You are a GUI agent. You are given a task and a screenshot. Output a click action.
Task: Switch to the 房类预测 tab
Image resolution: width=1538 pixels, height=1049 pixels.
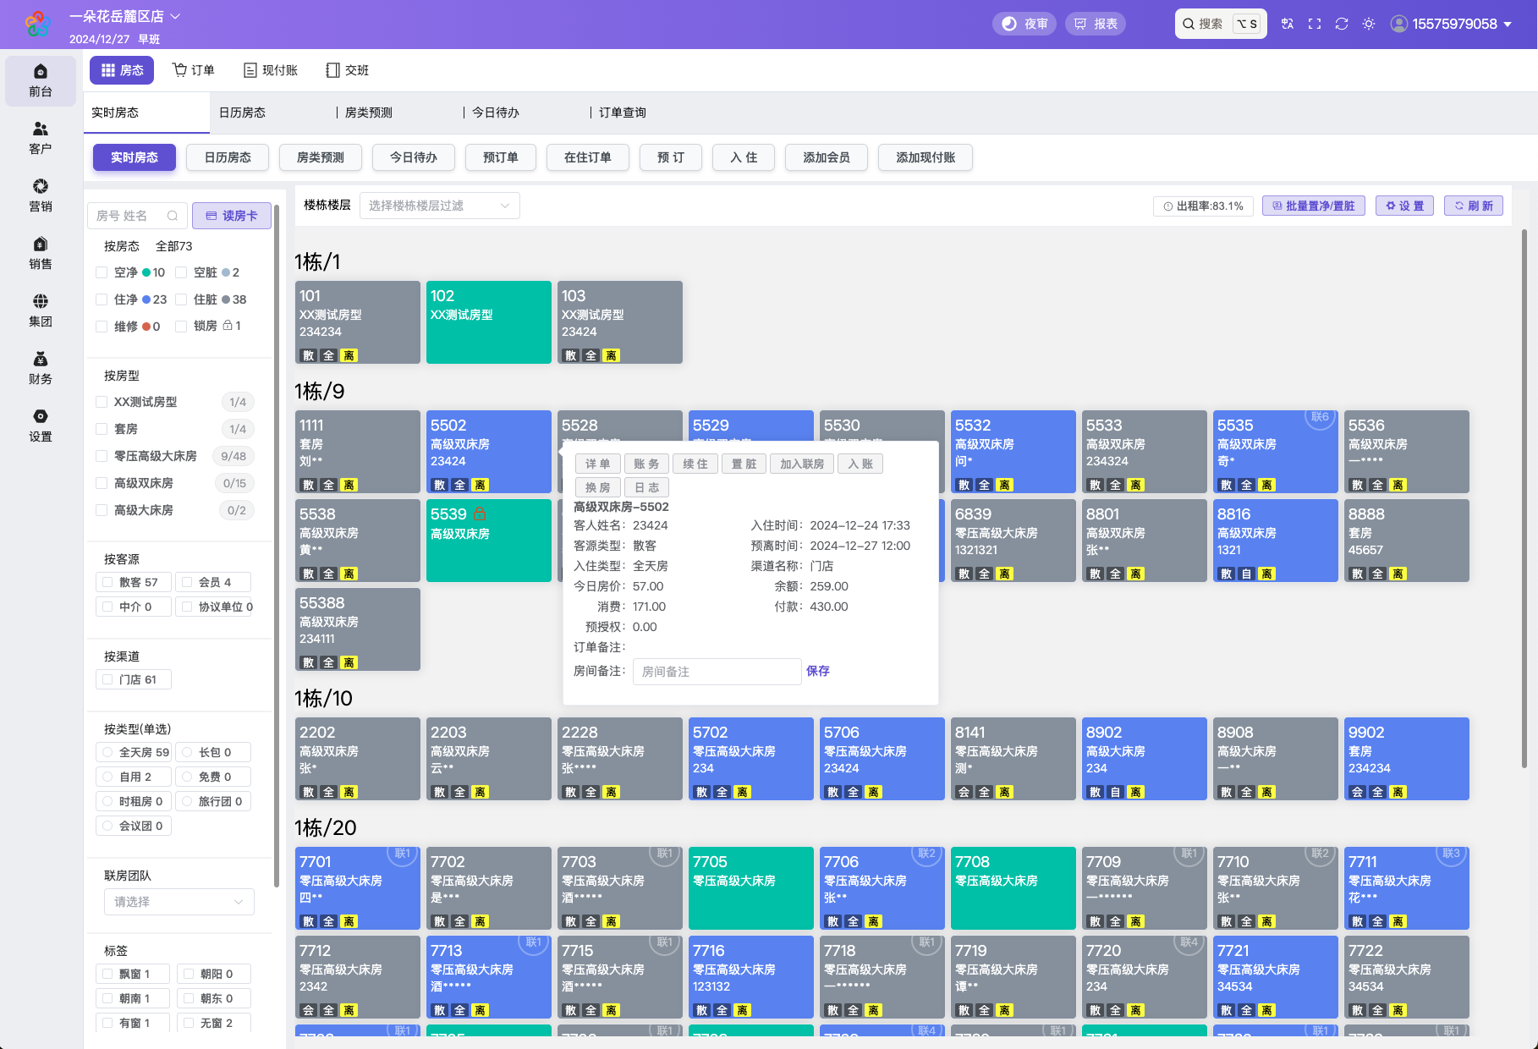coord(368,113)
